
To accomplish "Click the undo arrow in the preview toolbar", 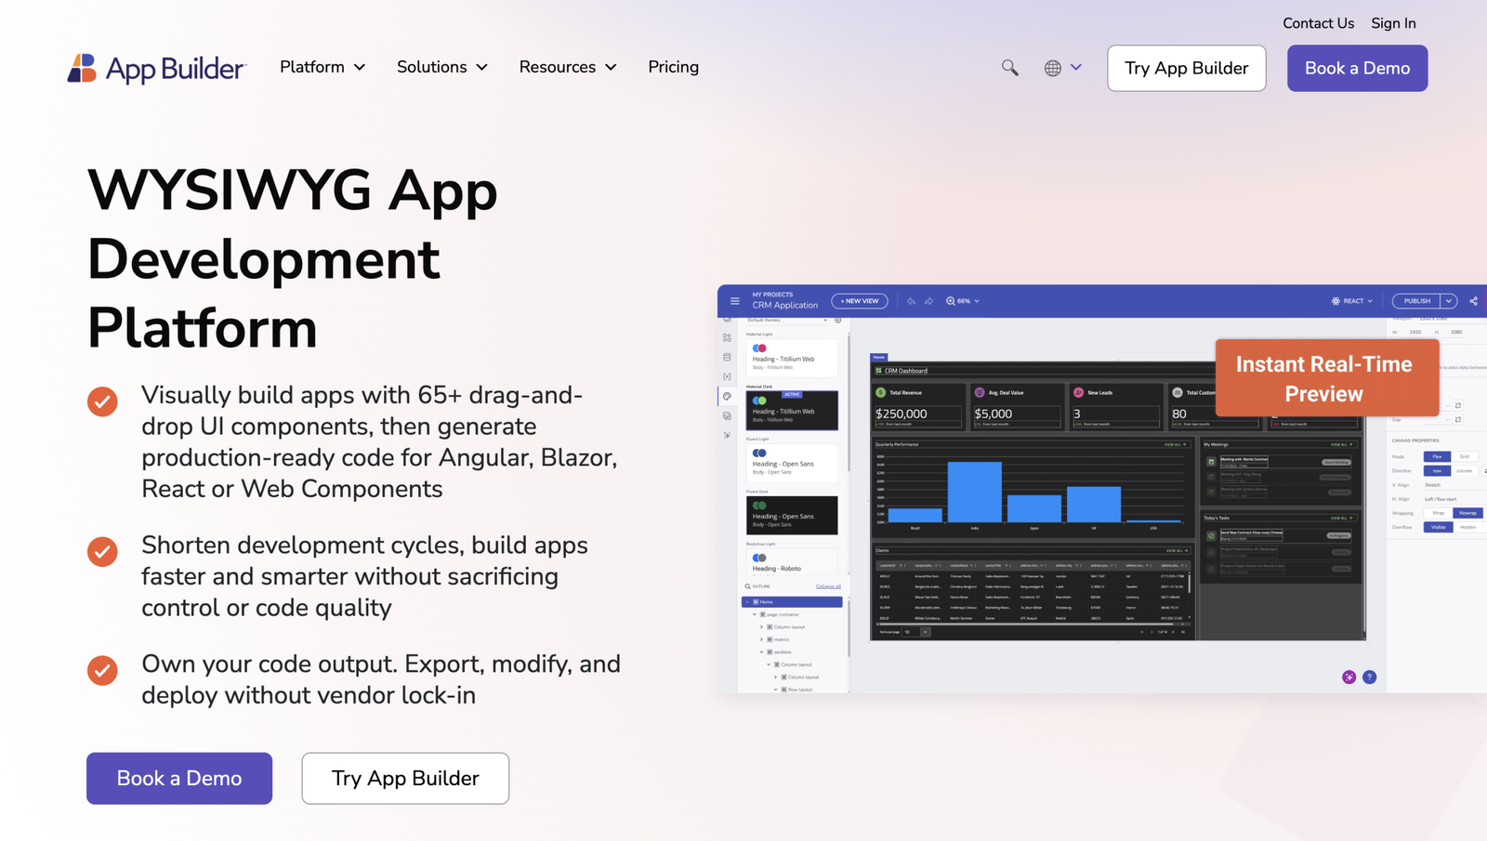I will [911, 301].
